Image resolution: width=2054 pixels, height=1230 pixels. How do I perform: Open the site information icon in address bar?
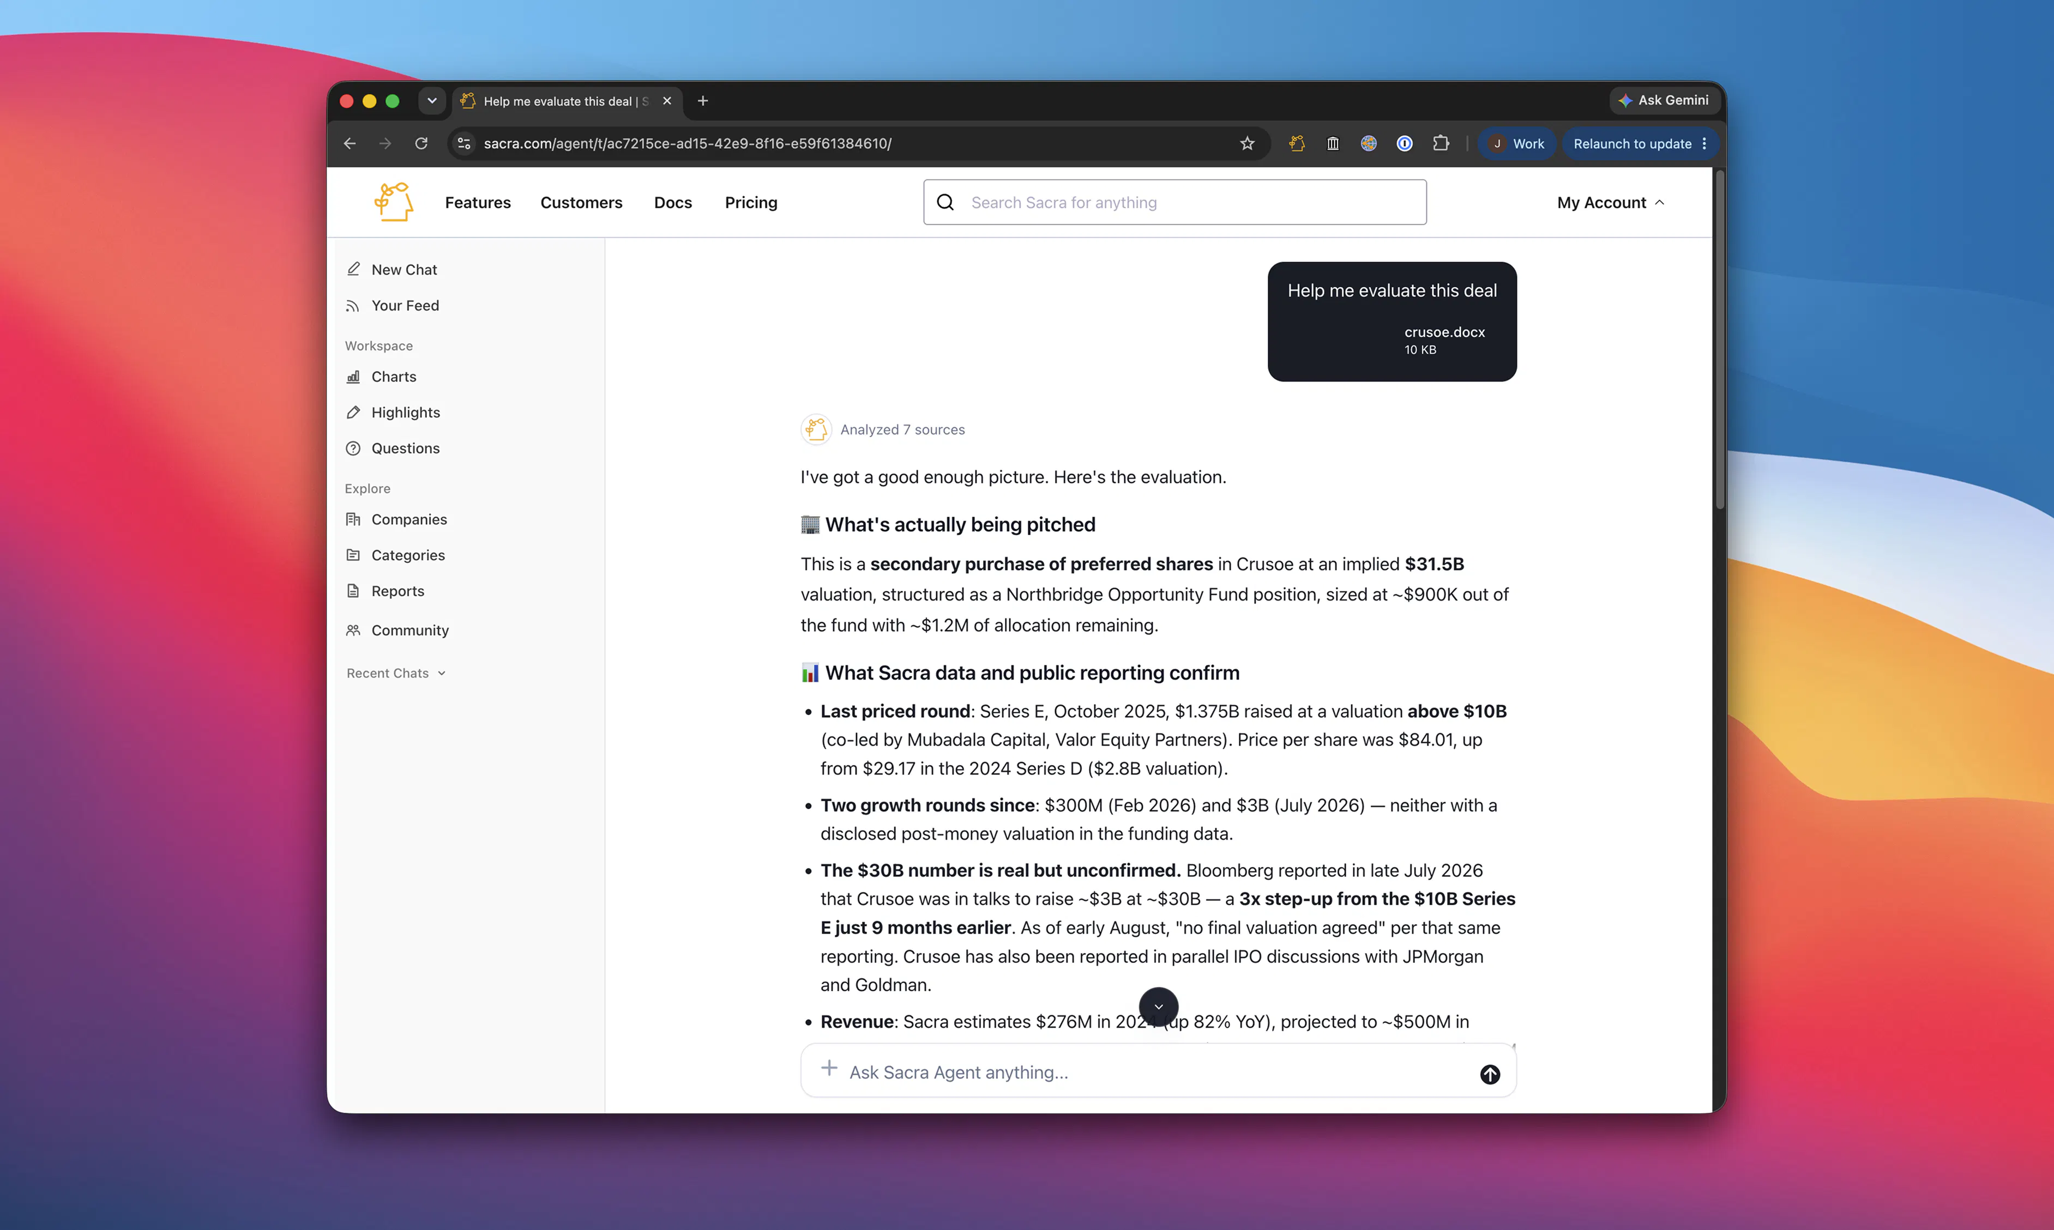click(465, 143)
